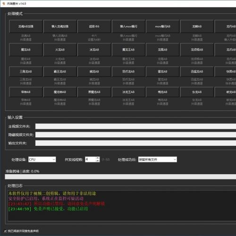Screen dimensions: 236x236
Task: Select the partially visible 龙爪AB mode button
Action: 225,50
